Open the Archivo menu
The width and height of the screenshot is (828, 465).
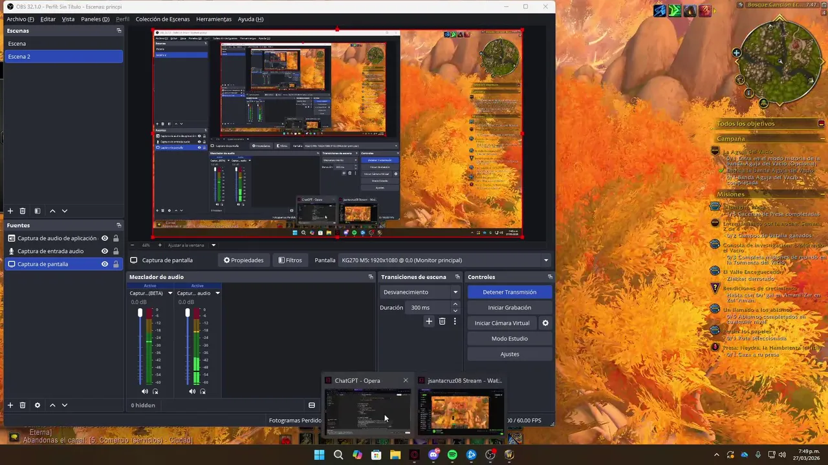pyautogui.click(x=20, y=19)
